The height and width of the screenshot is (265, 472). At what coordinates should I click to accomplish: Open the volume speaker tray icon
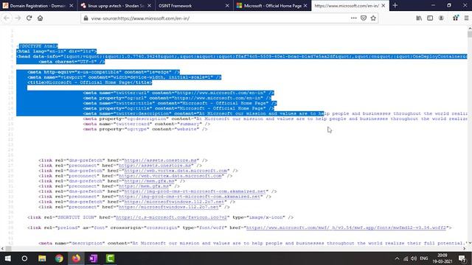point(414,258)
